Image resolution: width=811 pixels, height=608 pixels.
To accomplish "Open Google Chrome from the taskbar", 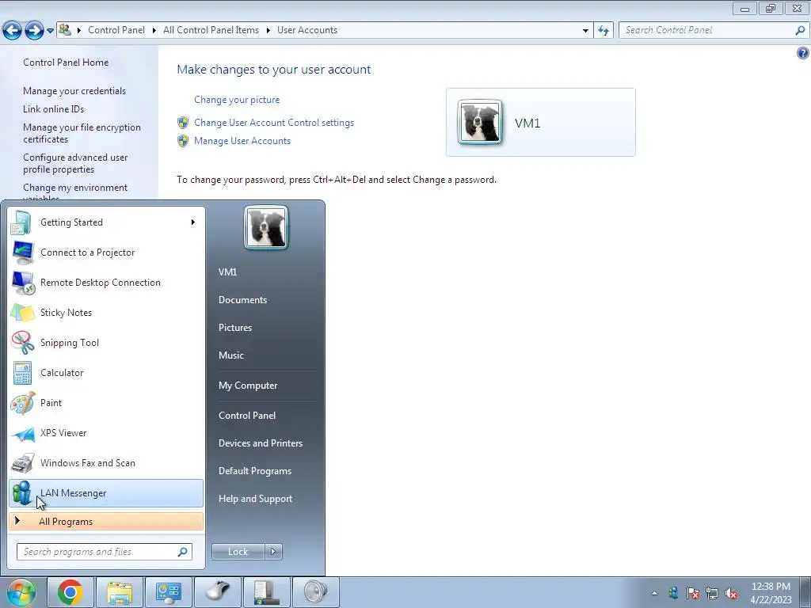I will [70, 592].
